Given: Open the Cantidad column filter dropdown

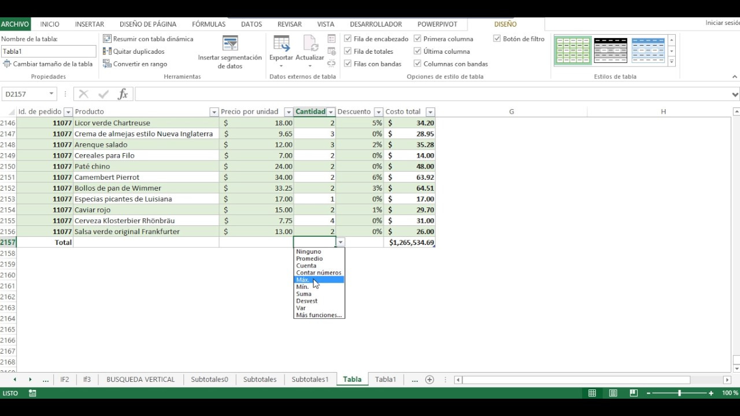Looking at the screenshot, I should point(331,112).
